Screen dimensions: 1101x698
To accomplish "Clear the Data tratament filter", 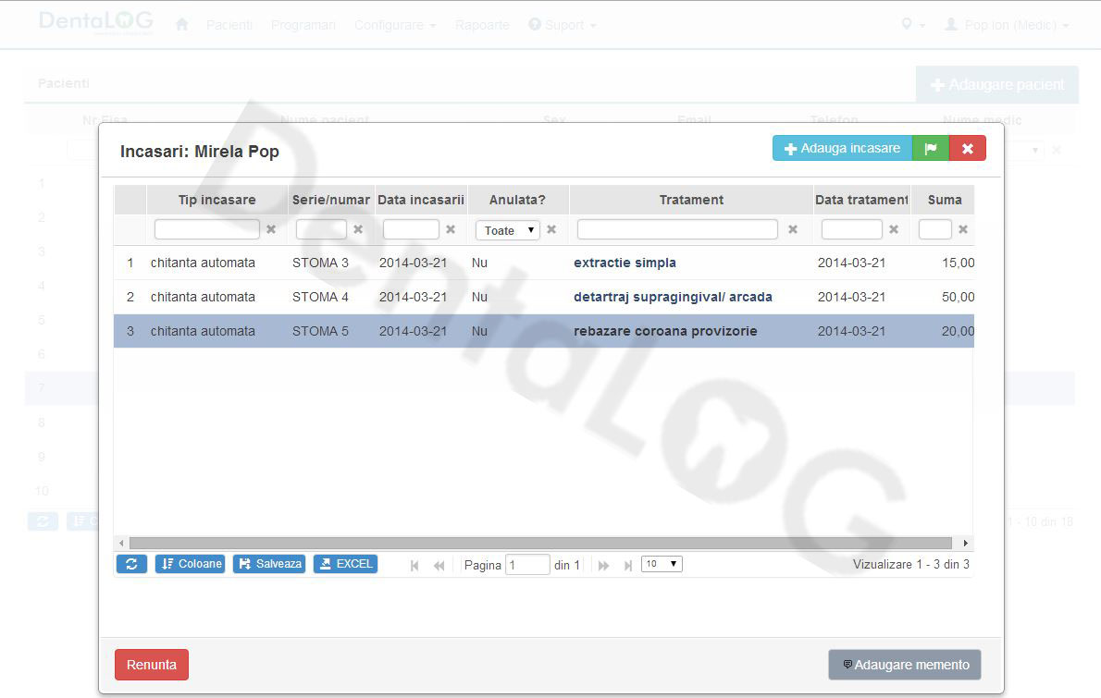I will click(894, 229).
